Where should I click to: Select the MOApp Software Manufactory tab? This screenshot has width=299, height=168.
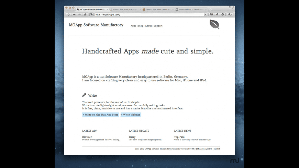pyautogui.click(x=92, y=9)
